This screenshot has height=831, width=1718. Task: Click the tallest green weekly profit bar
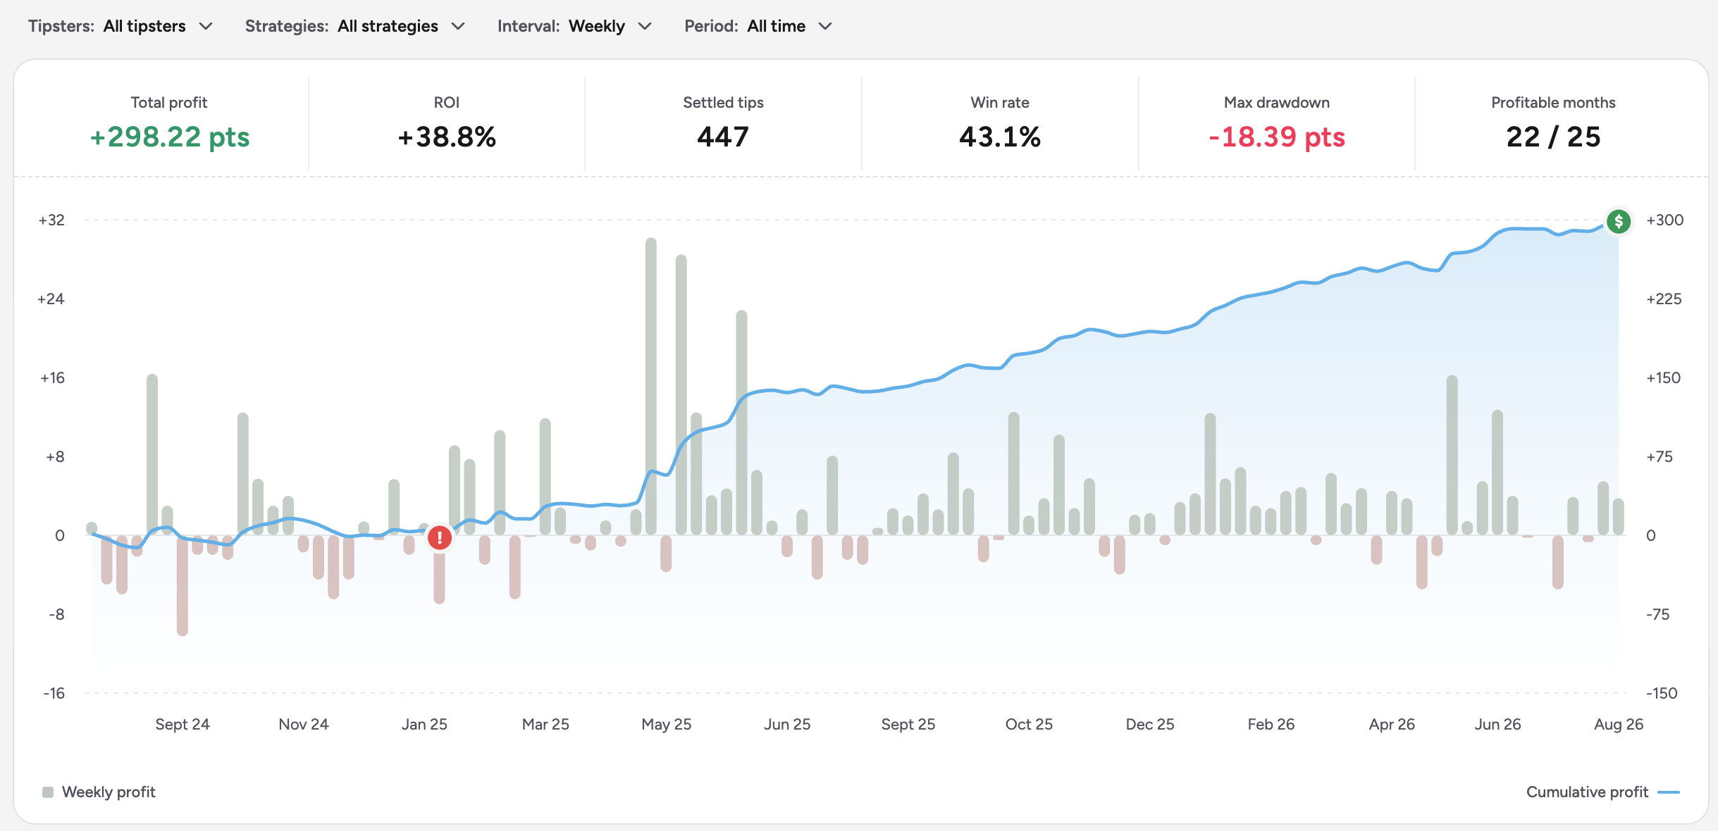(x=650, y=386)
